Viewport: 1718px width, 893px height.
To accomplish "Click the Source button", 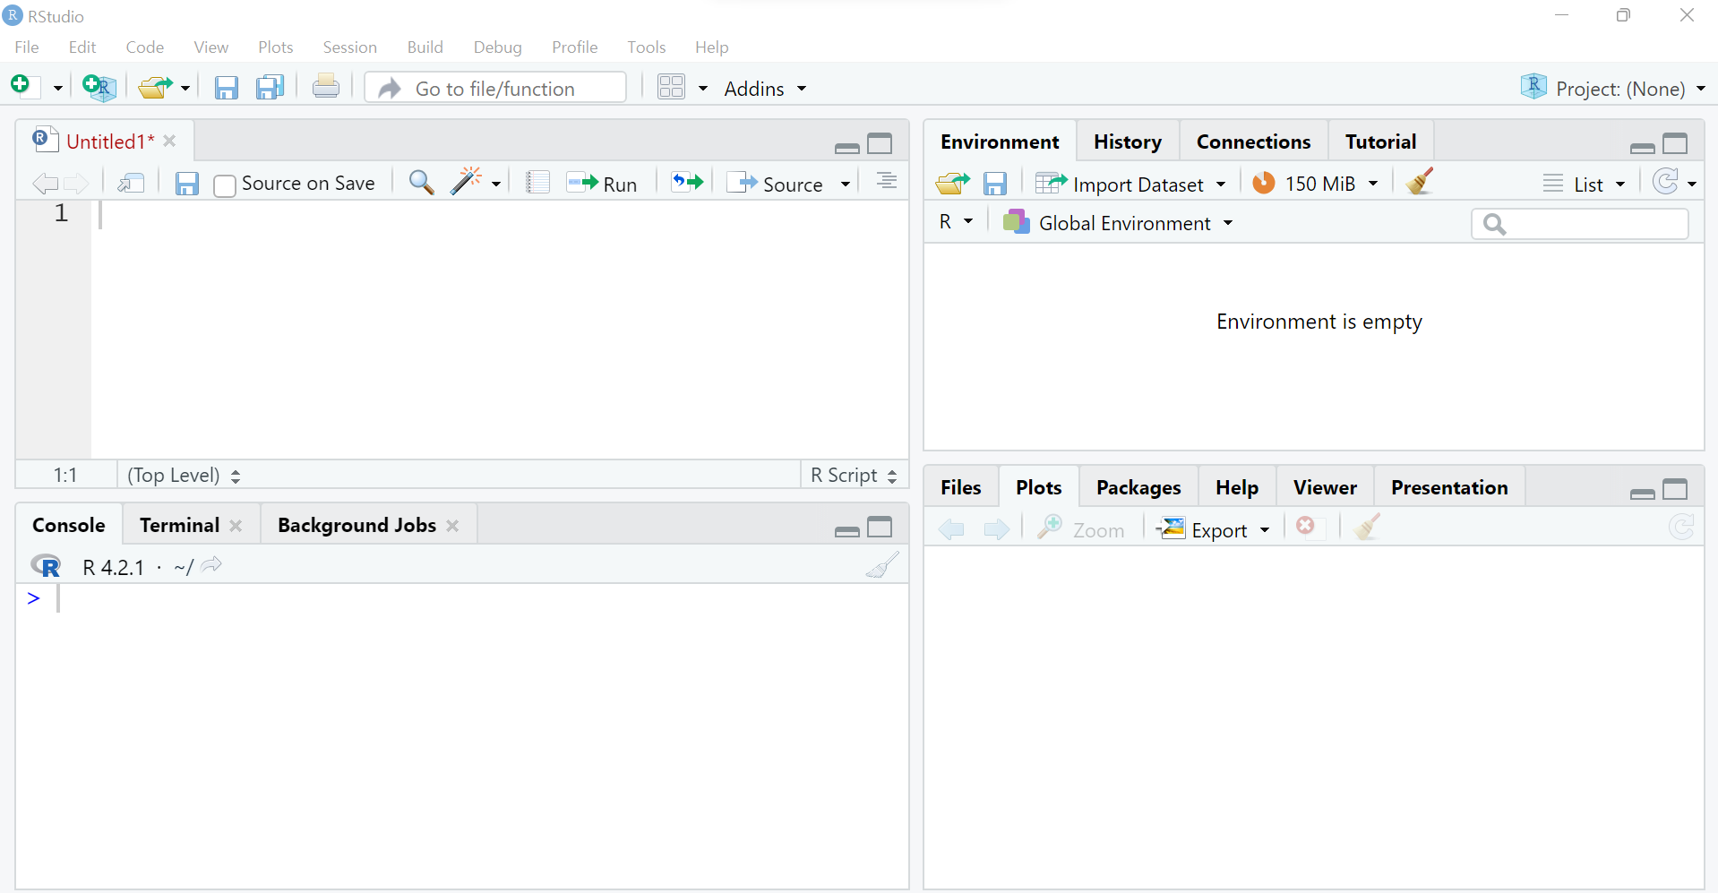I will click(x=775, y=184).
